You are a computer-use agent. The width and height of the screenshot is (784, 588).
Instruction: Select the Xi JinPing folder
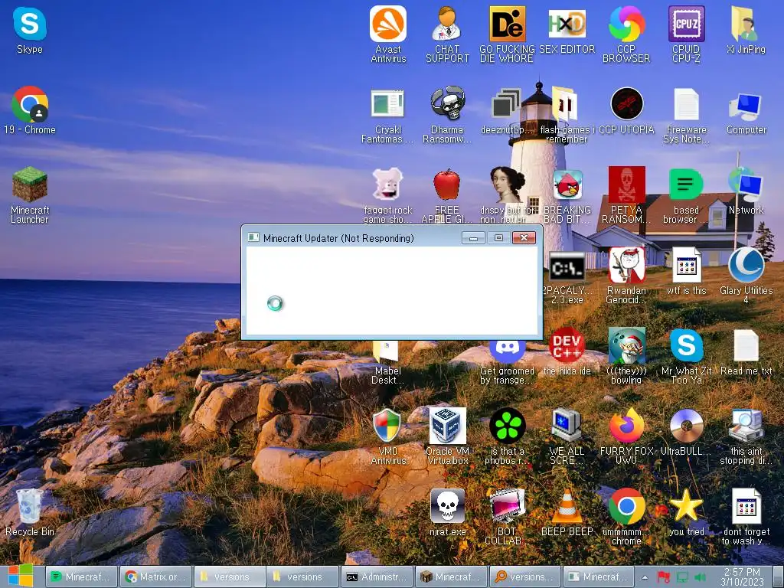click(746, 30)
